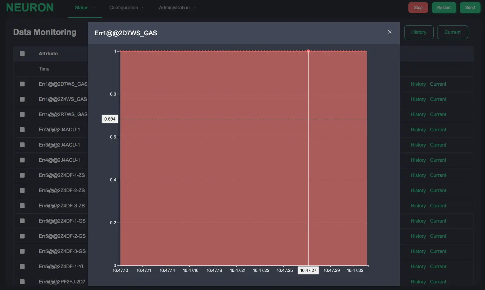The image size is (485, 290).
Task: Click Current link for Err3@@2J4ACU-1 row
Action: [x=438, y=145]
